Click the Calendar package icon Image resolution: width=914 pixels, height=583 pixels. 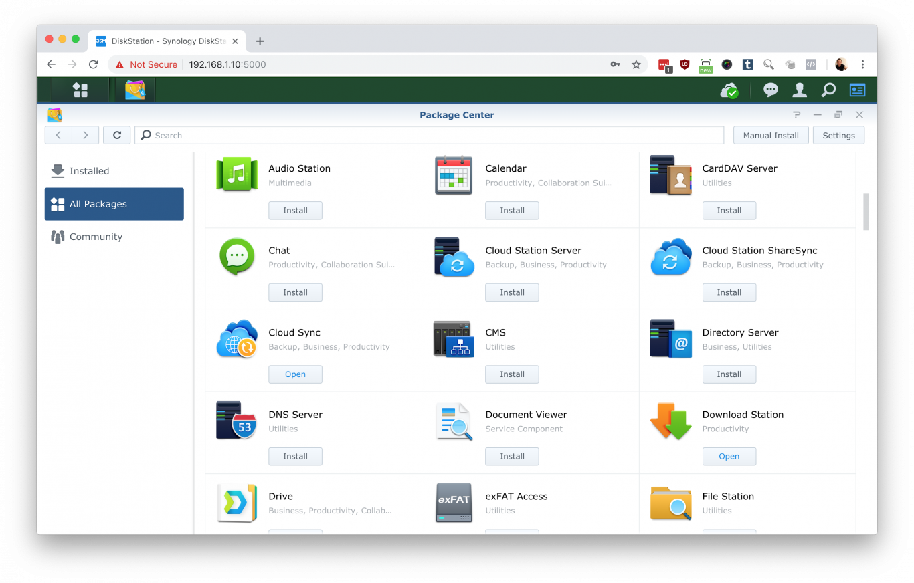(x=454, y=174)
